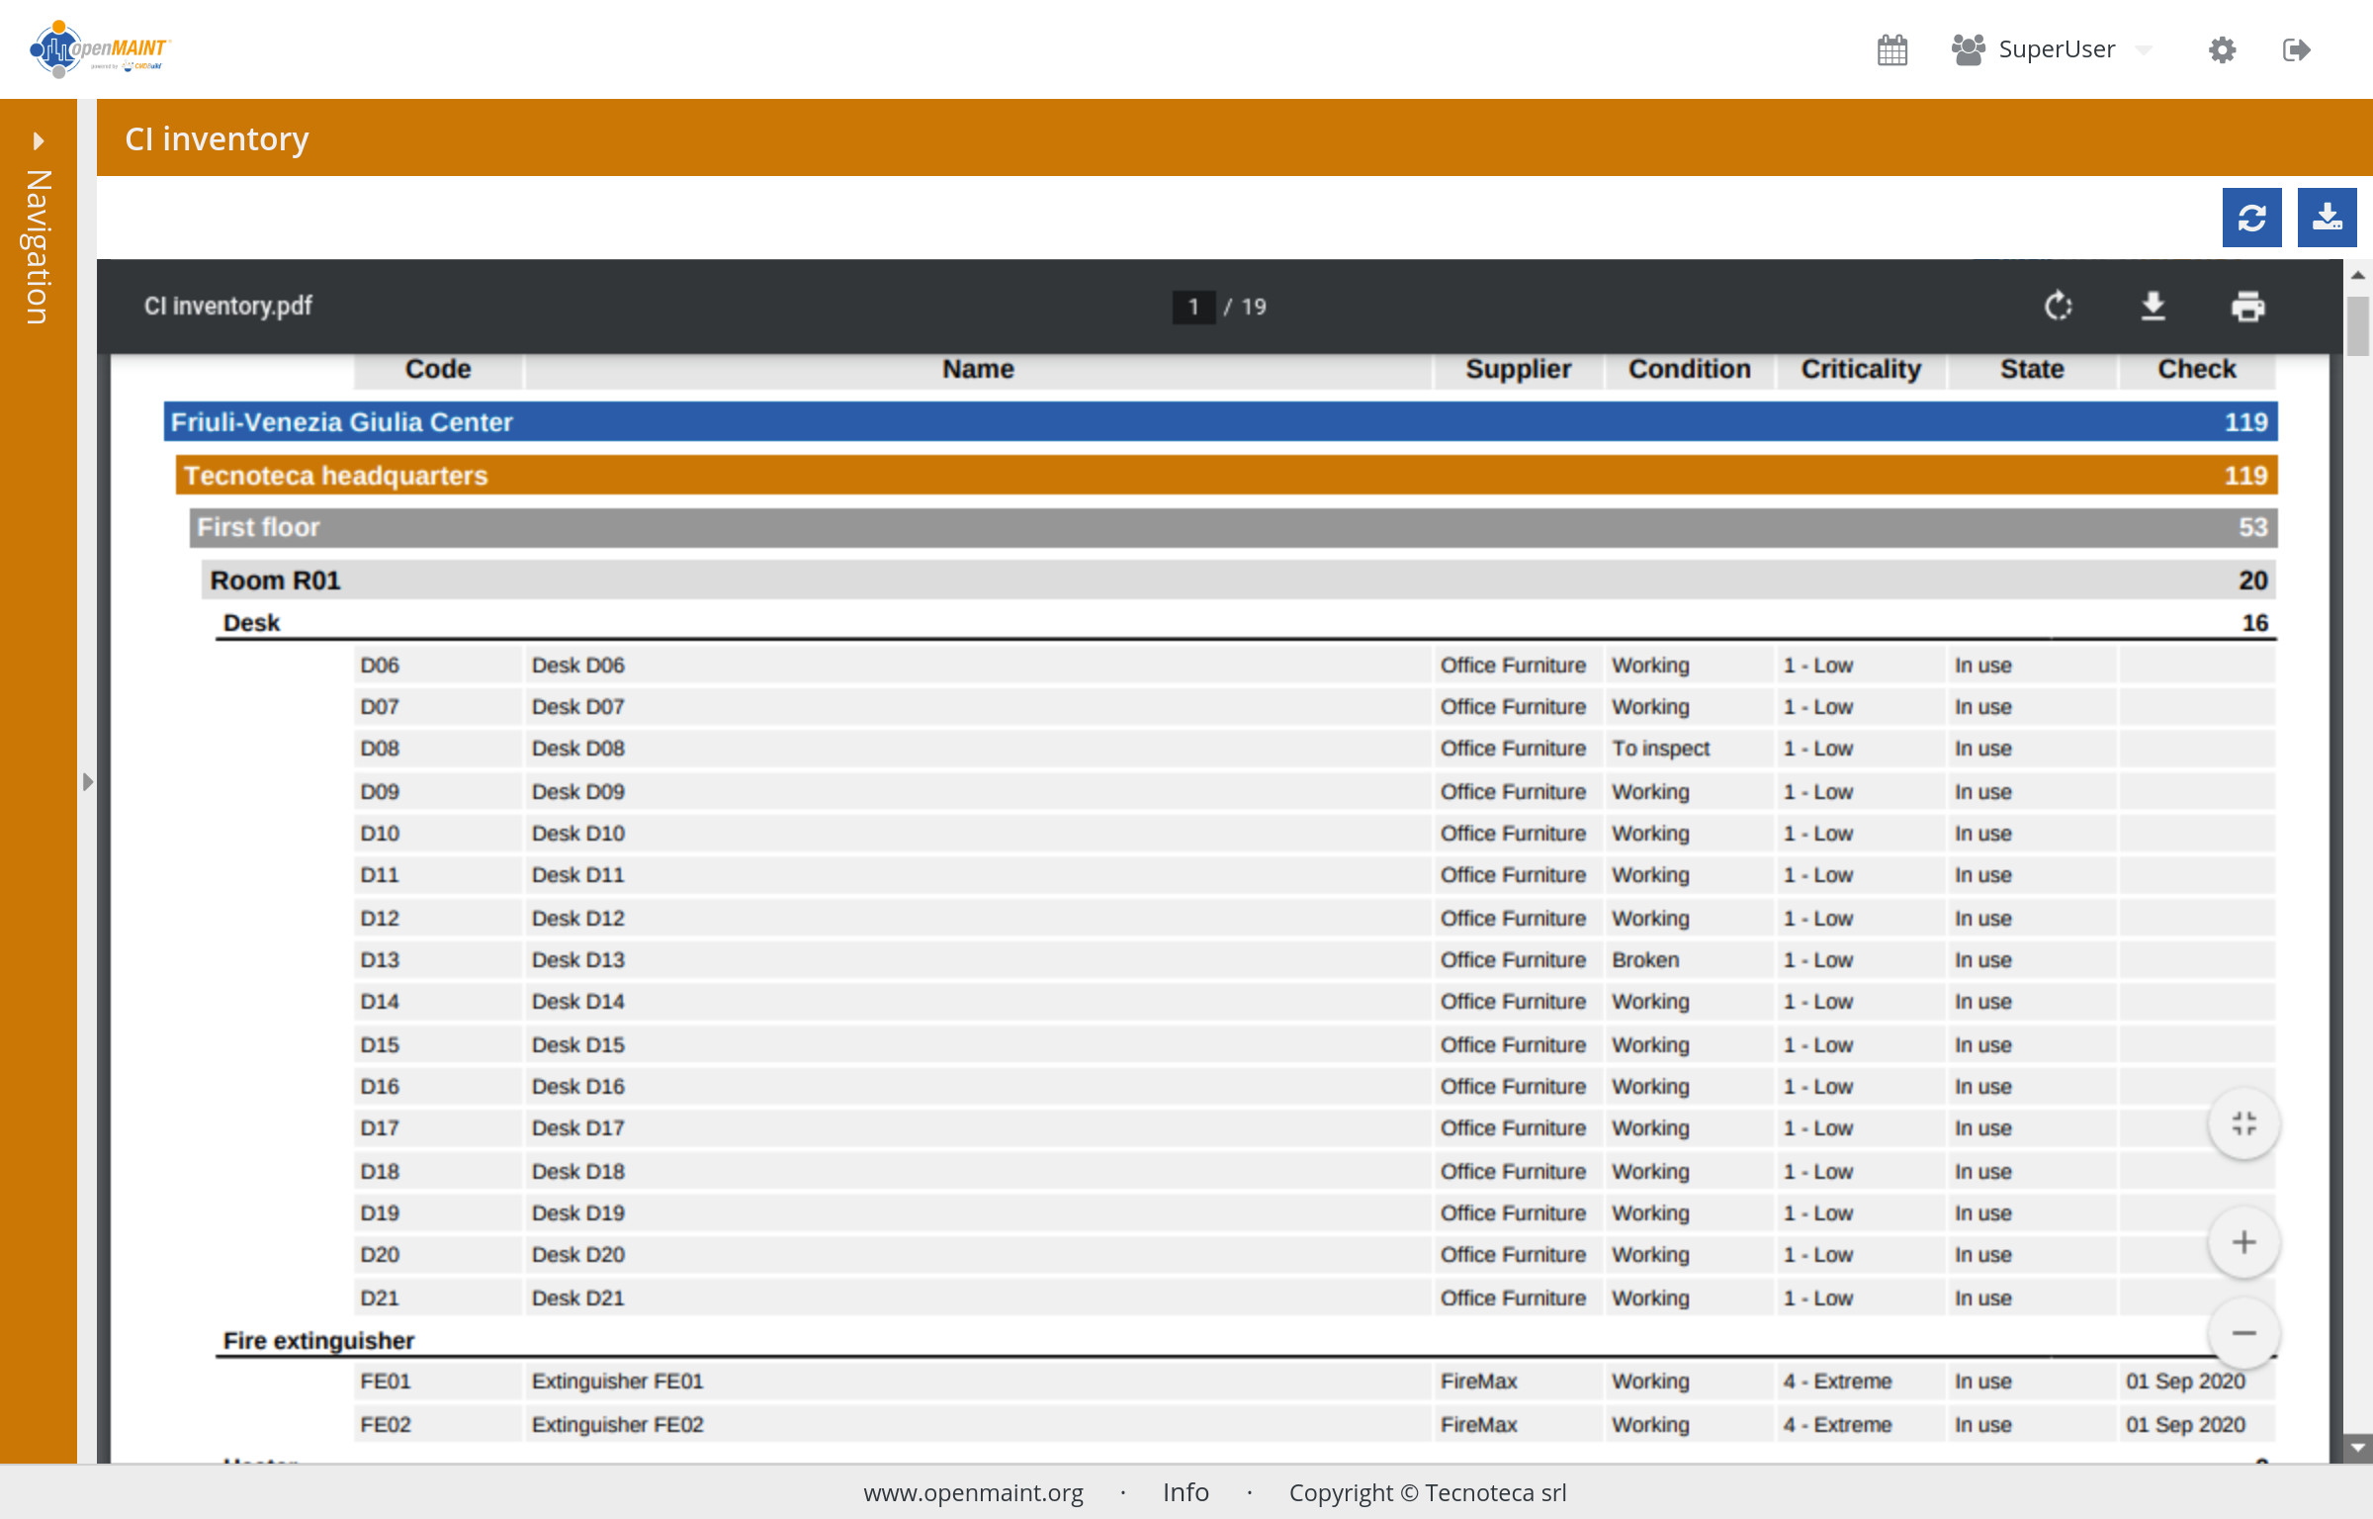
Task: Zoom in with the plus button
Action: coord(2243,1242)
